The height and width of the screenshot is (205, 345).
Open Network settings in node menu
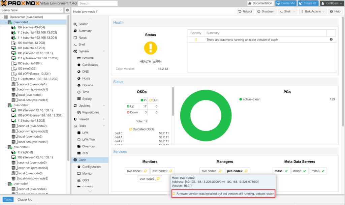(88, 58)
